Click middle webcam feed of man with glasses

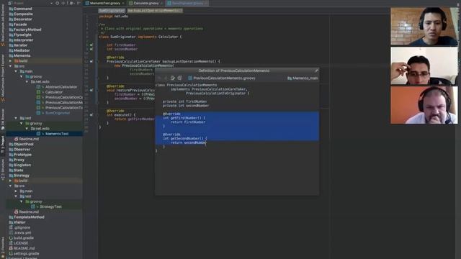(x=424, y=65)
